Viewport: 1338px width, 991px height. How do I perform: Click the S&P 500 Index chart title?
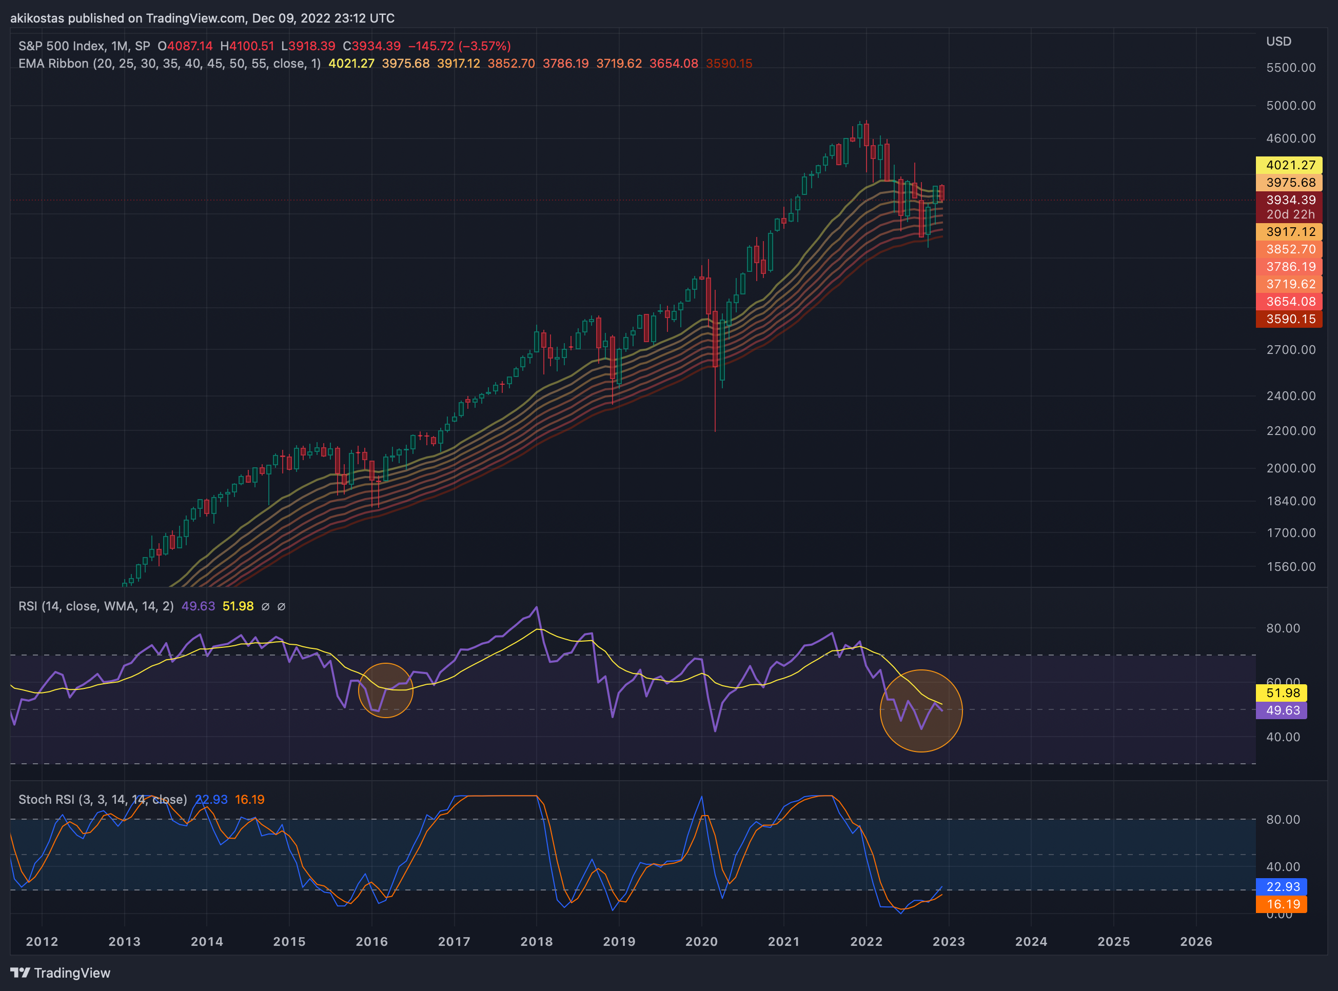[84, 46]
